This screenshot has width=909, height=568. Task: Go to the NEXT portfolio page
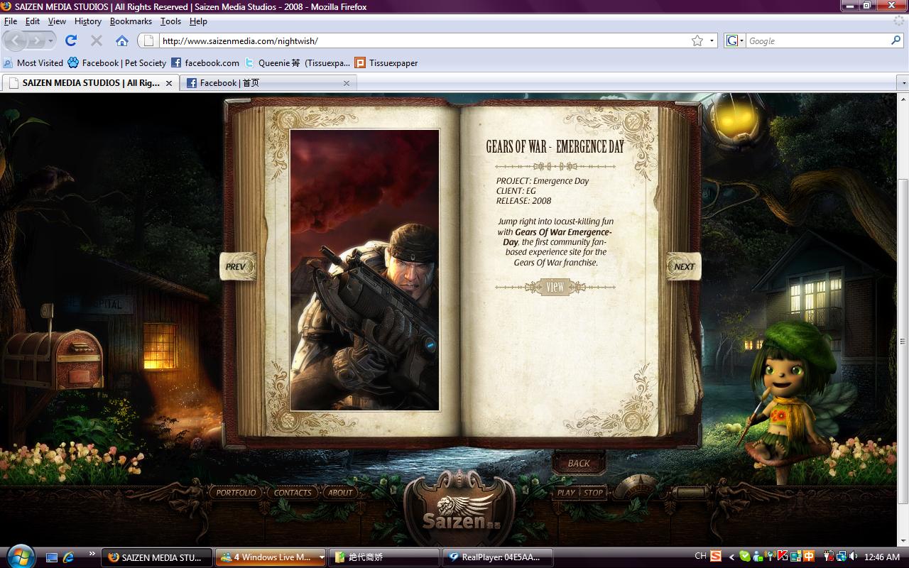684,266
